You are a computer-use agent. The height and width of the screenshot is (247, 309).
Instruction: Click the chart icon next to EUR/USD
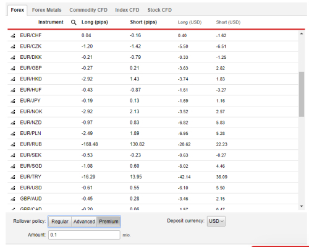[x=13, y=188]
